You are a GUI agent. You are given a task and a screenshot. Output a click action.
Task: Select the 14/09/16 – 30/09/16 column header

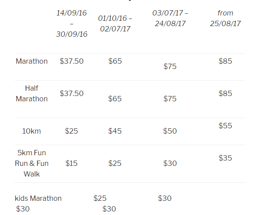click(71, 23)
